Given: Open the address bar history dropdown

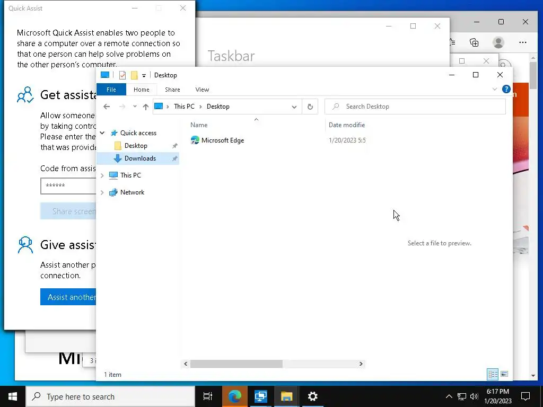Looking at the screenshot, I should [x=294, y=107].
